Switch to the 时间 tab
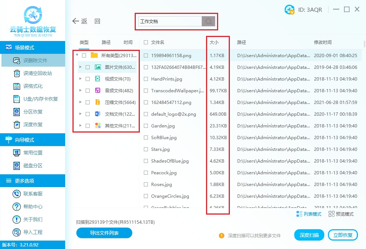The width and height of the screenshot is (366, 249). pyautogui.click(x=128, y=42)
